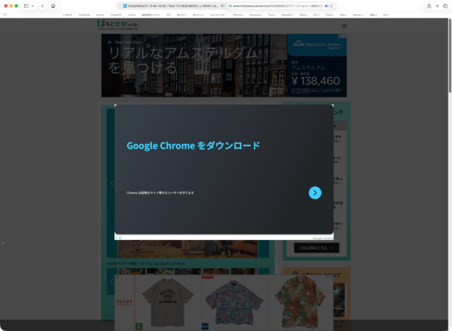Image resolution: width=452 pixels, height=331 pixels.
Task: Click the AdChoices icon on bottom shirt ad
Action: click(328, 276)
